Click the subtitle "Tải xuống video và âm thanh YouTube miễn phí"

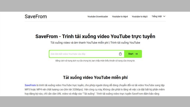[x=80, y=43]
